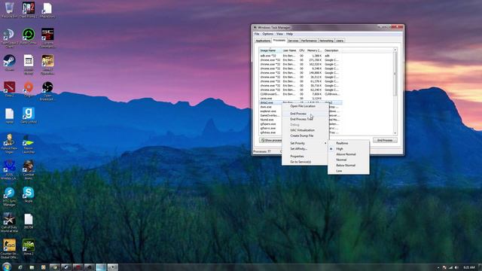Switch to the Networking tab
The height and width of the screenshot is (271, 482).
(326, 41)
